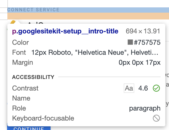Image resolution: width=169 pixels, height=130 pixels.
Task: Click the Name row label
Action: (21, 98)
